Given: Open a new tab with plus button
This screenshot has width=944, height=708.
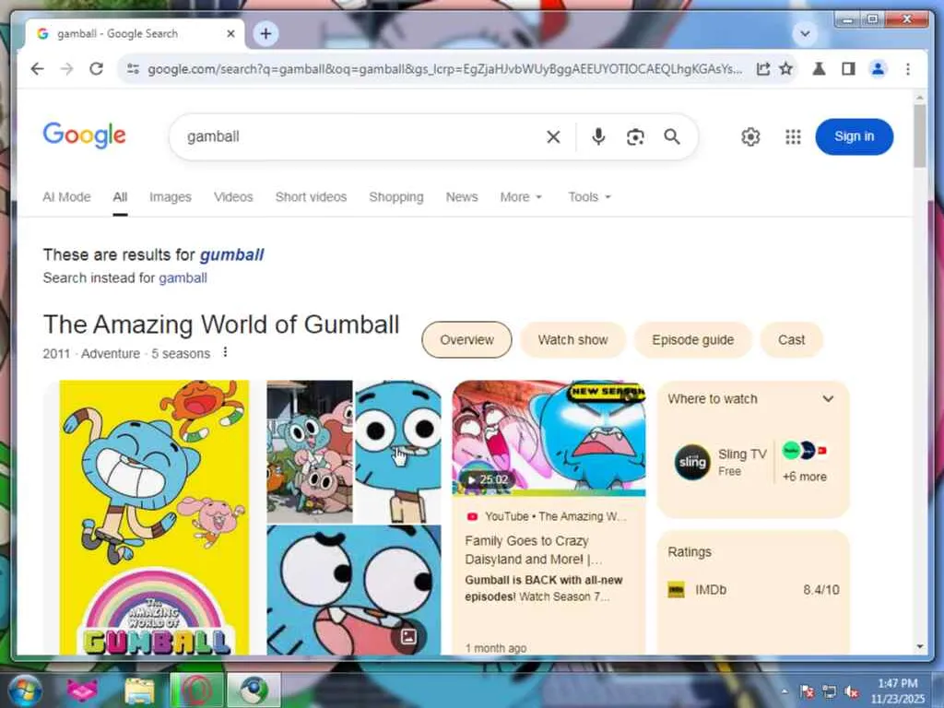Looking at the screenshot, I should [x=265, y=33].
